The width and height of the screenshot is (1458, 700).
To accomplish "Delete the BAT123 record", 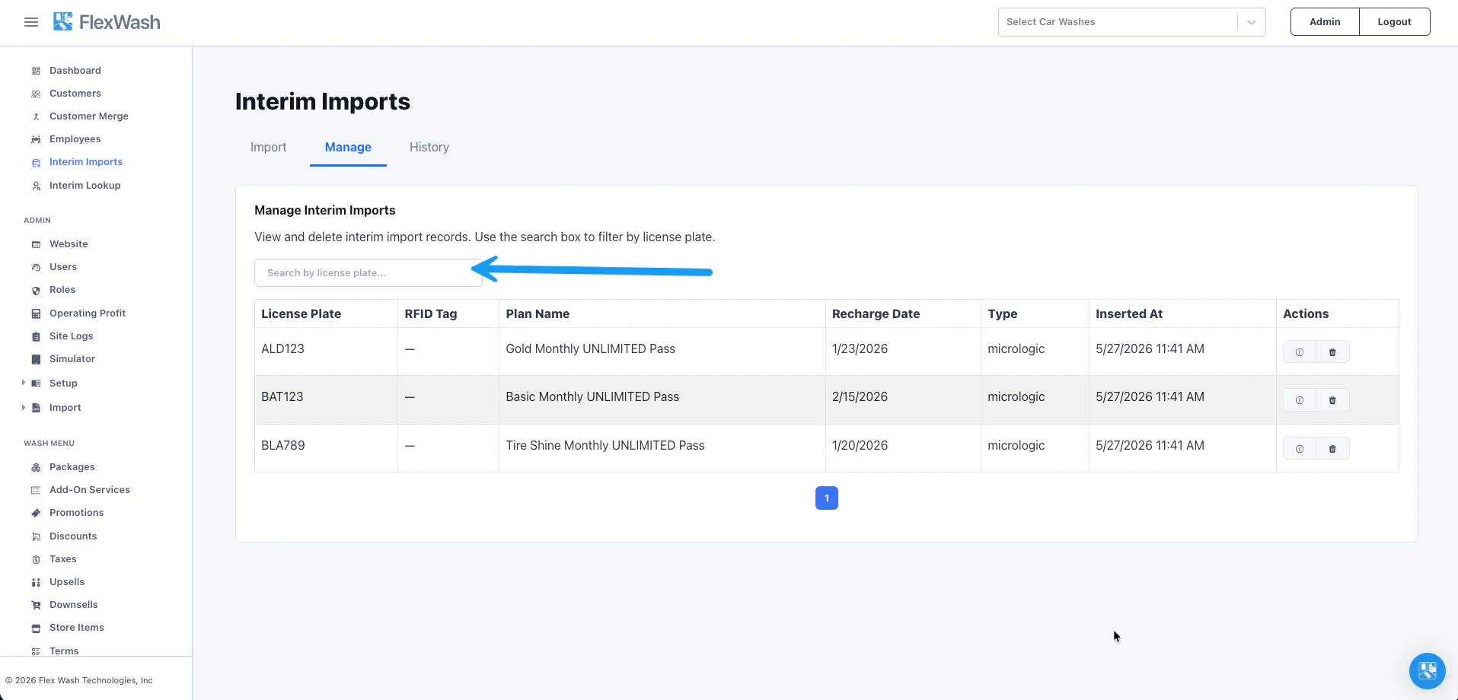I will (x=1332, y=399).
